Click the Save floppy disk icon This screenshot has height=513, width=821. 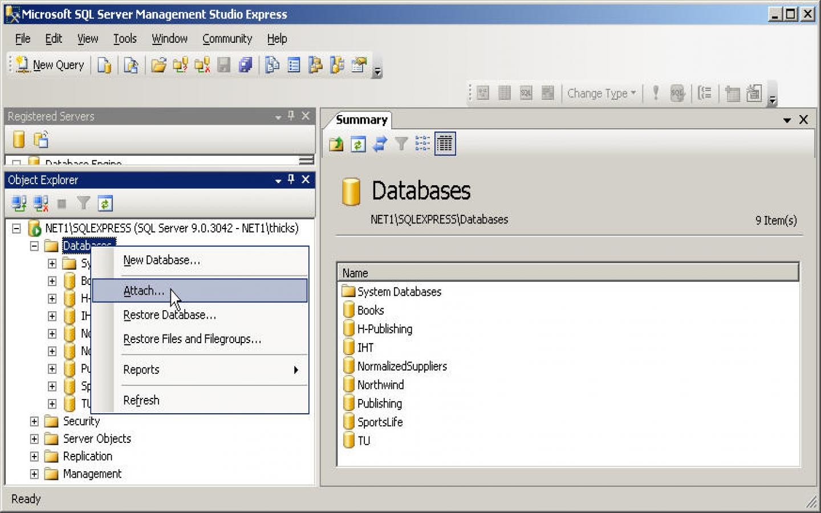[223, 65]
